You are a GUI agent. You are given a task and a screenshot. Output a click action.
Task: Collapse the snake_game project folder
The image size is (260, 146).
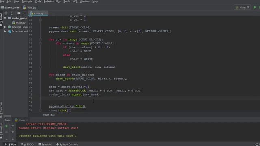tap(5, 18)
